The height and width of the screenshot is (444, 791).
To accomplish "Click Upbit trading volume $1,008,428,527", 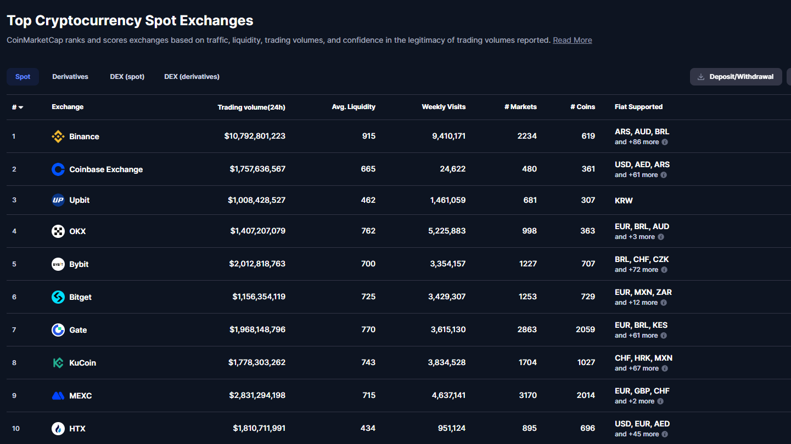I will coord(256,200).
